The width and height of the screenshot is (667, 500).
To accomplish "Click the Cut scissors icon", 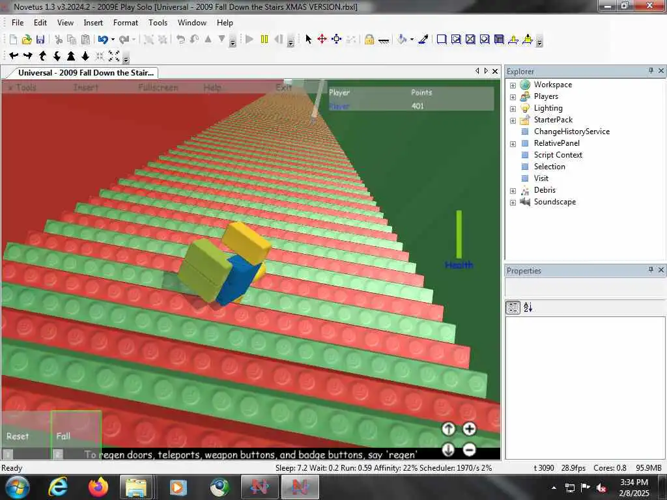I will pyautogui.click(x=59, y=40).
